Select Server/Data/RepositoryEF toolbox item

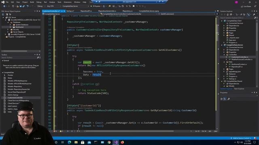point(17,92)
